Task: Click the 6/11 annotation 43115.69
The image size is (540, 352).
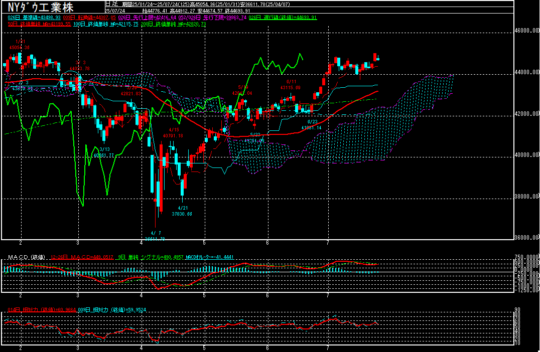Action: [x=290, y=88]
